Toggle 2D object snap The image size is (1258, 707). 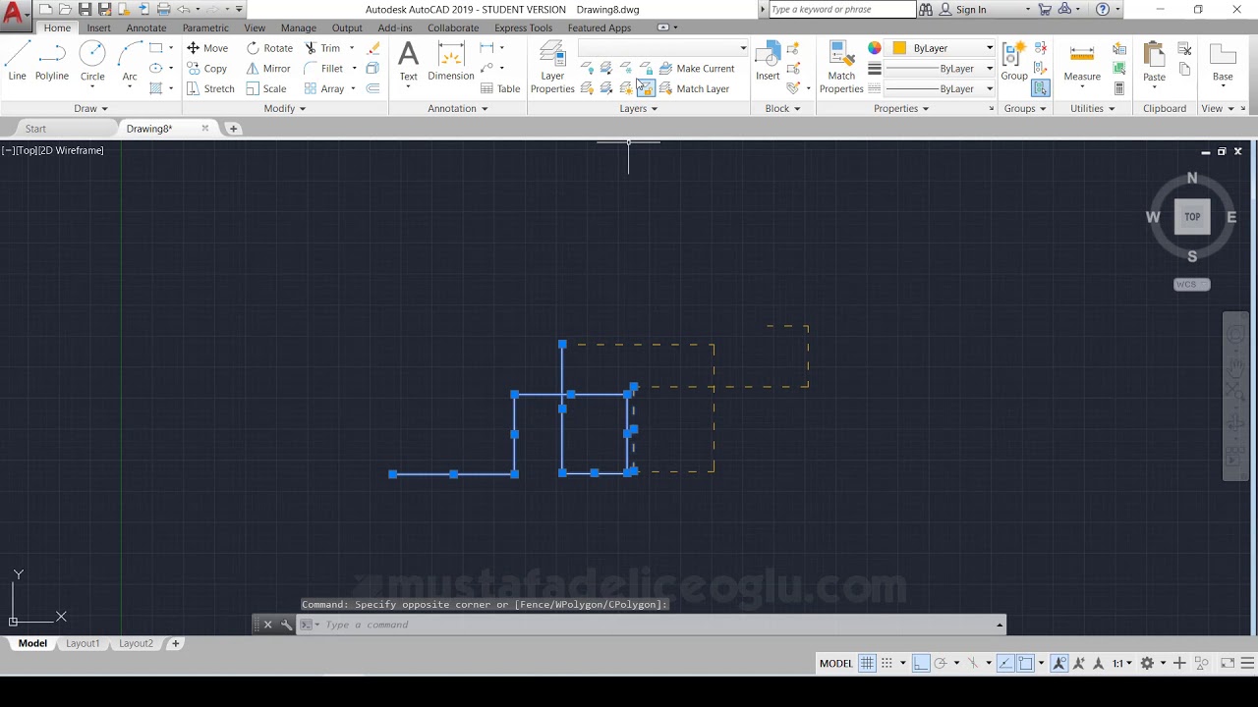(1026, 664)
